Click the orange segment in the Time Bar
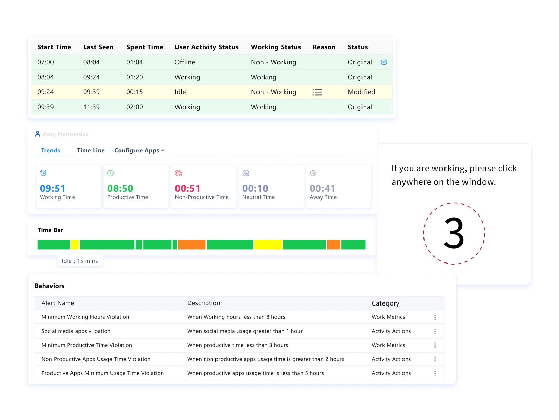Viewport: 559px width, 420px height. click(x=191, y=245)
